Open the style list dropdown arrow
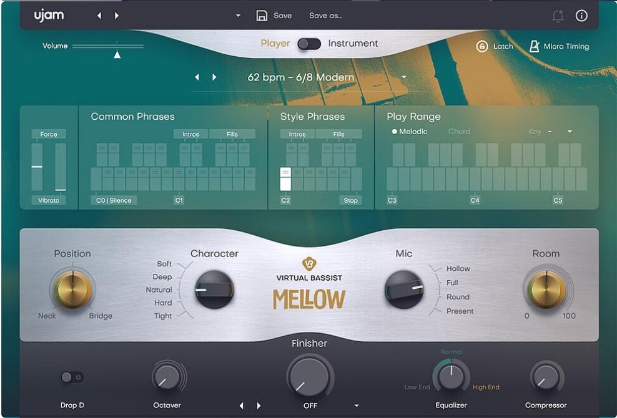This screenshot has width=617, height=418. pyautogui.click(x=403, y=77)
